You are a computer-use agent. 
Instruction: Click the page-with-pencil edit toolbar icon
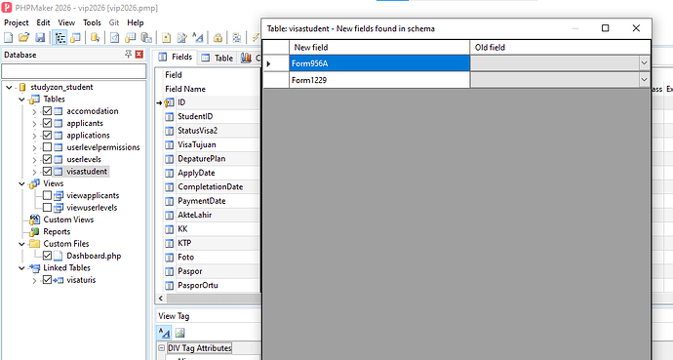tap(182, 38)
